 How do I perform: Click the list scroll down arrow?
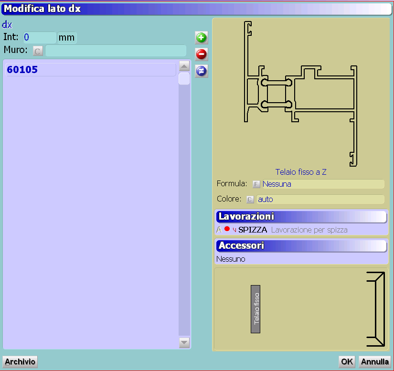pos(184,343)
